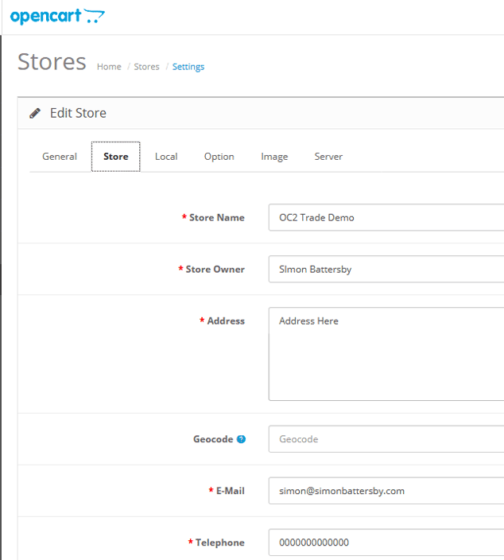Viewport: 504px width, 560px height.
Task: Click the Settings breadcrumb link
Action: pos(188,67)
